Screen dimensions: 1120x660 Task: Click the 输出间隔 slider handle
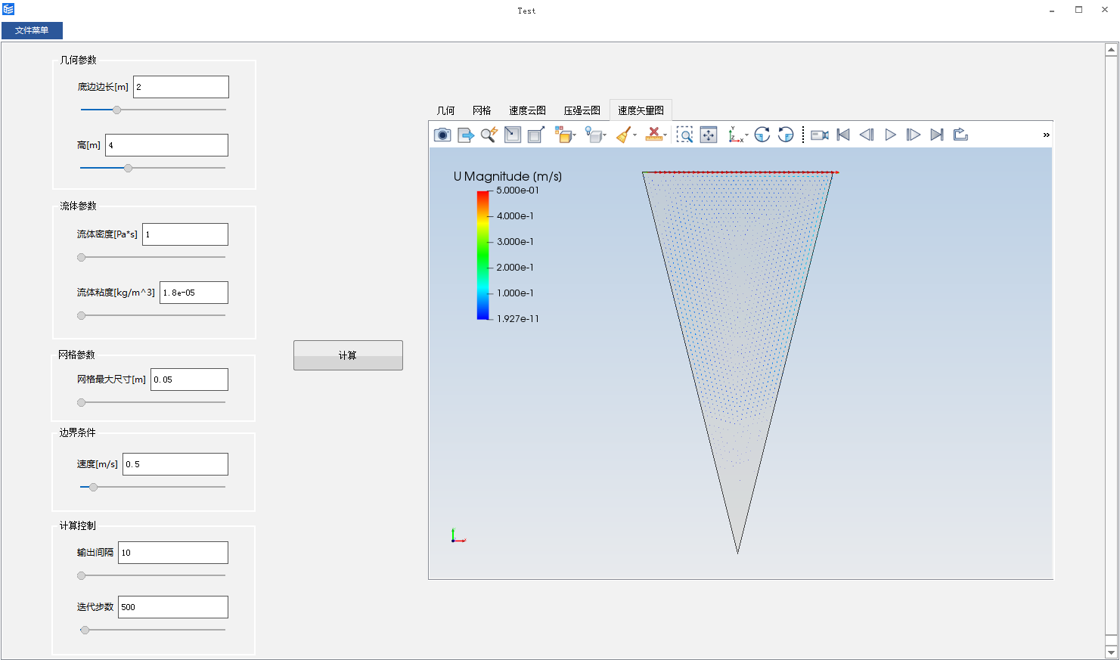pos(82,575)
